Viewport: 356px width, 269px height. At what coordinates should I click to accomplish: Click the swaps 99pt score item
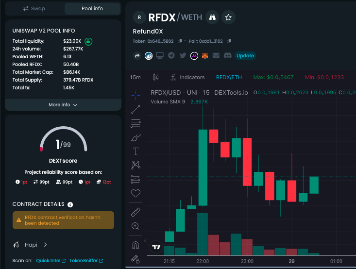tap(41, 182)
